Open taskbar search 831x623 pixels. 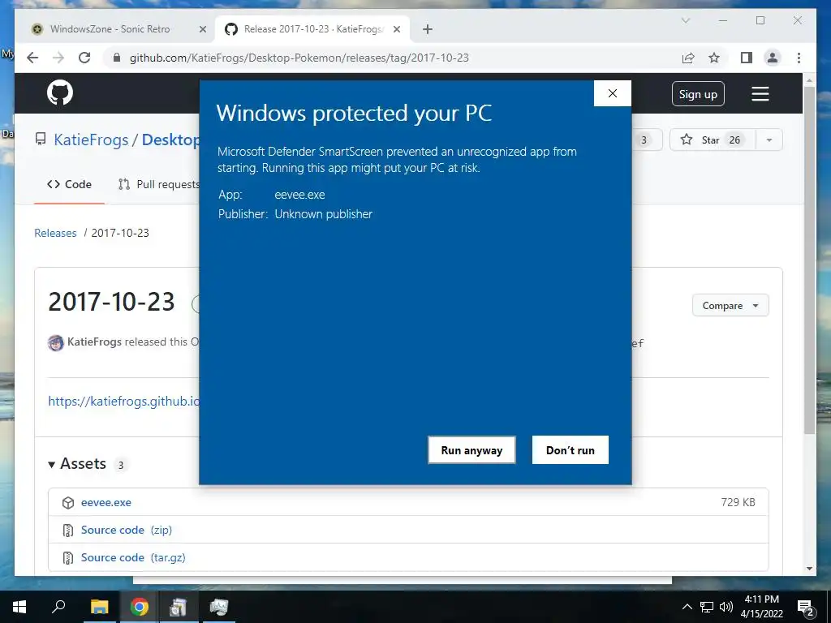pos(58,607)
